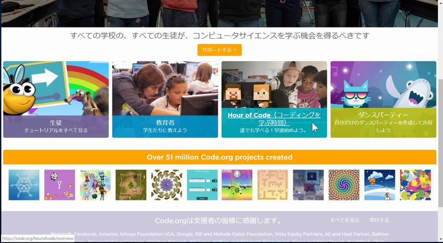Open the dark blue Minecraft project thumbnail
The height and width of the screenshot is (243, 443).
(308, 184)
